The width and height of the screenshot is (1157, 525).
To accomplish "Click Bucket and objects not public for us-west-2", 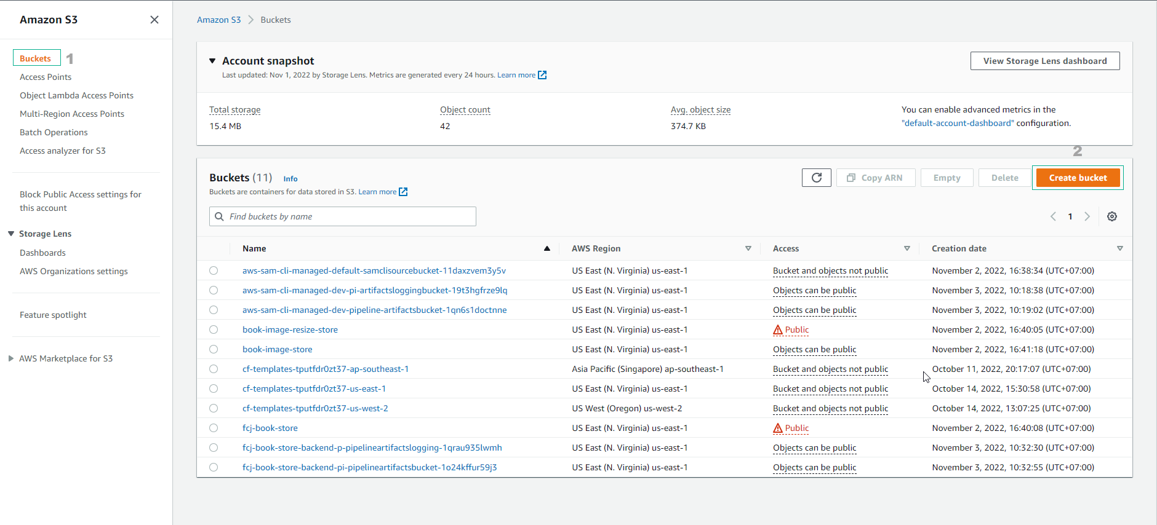I will [x=831, y=408].
